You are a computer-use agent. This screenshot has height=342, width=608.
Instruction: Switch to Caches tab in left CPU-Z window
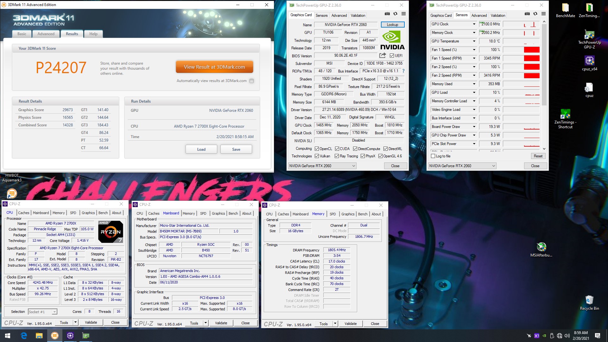coord(24,213)
